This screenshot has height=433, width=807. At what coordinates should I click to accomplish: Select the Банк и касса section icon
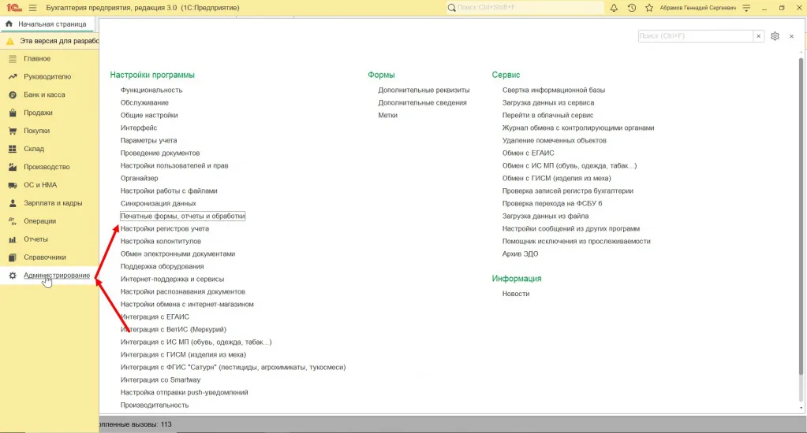[13, 94]
